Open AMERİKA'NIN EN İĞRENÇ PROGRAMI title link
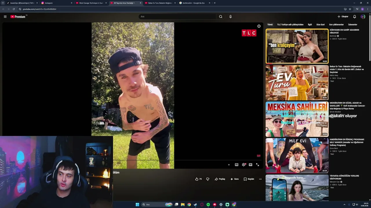This screenshot has width=371, height=208. tap(347, 142)
